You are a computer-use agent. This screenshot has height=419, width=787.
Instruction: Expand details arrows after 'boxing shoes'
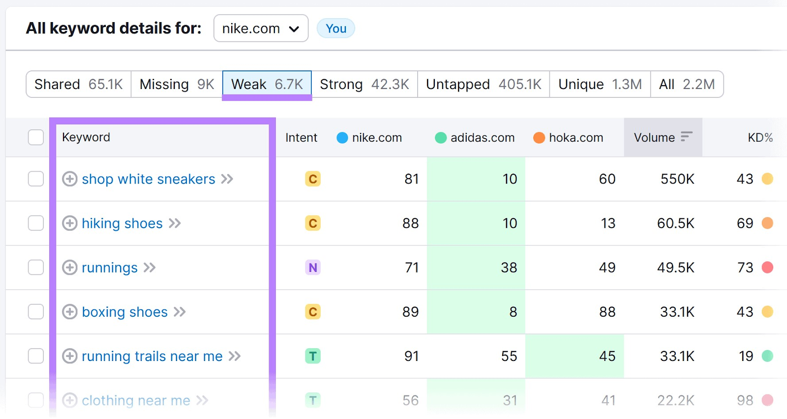[180, 312]
